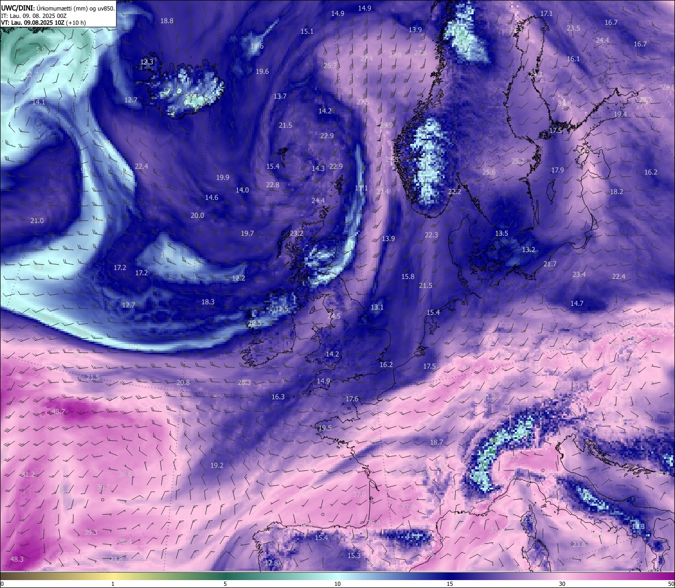Click the 18.8 value near top left
This screenshot has width=675, height=588.
[167, 21]
